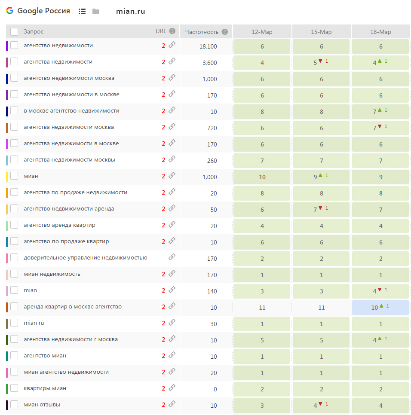The image size is (411, 415).
Task: Click query text агентства недвижимости г москва
Action: click(71, 339)
